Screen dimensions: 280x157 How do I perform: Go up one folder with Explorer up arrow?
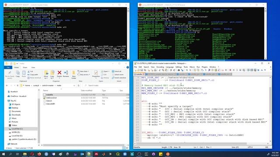coord(17,85)
